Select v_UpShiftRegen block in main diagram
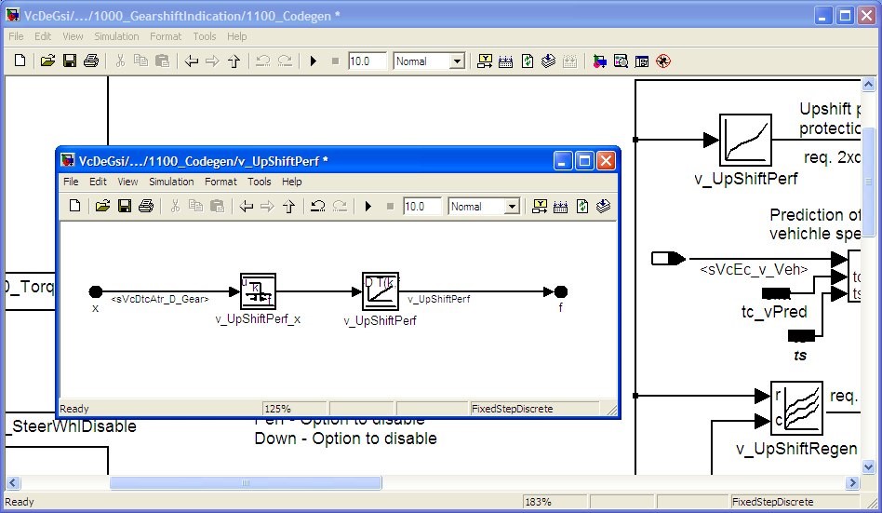Screen dimensions: 882x513 (x=795, y=408)
